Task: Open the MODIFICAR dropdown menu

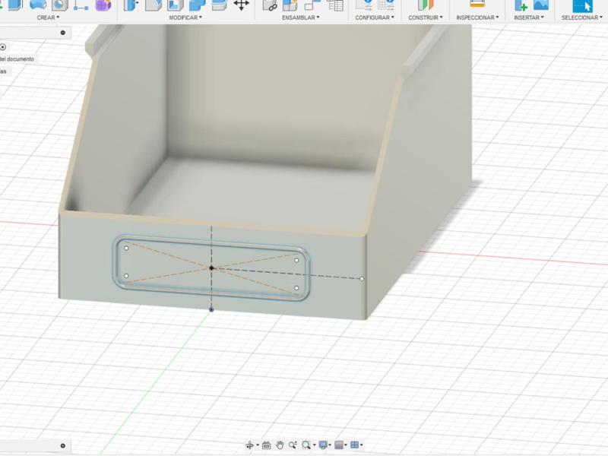Action: pos(185,17)
